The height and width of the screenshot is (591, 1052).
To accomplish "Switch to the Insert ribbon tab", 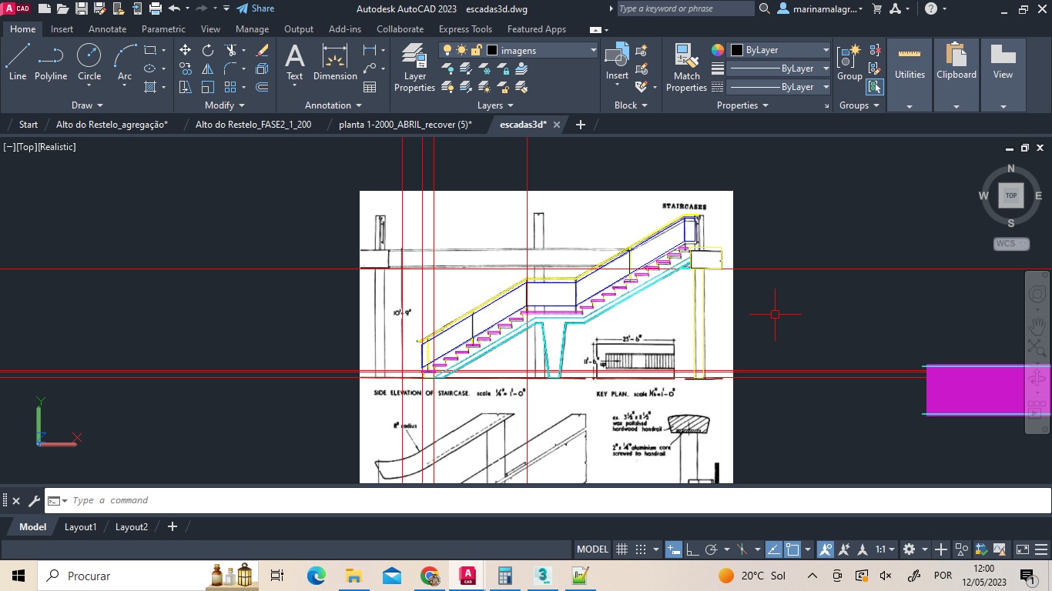I will tap(62, 29).
